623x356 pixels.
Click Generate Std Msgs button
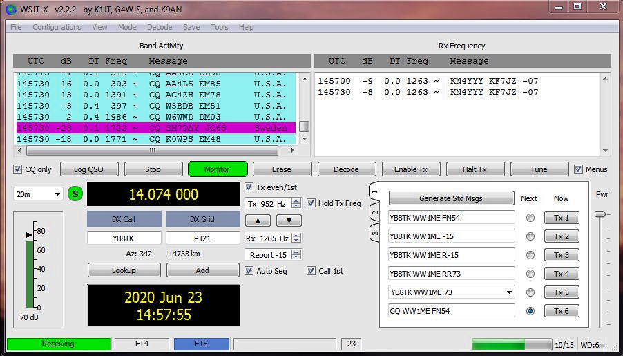[451, 198]
